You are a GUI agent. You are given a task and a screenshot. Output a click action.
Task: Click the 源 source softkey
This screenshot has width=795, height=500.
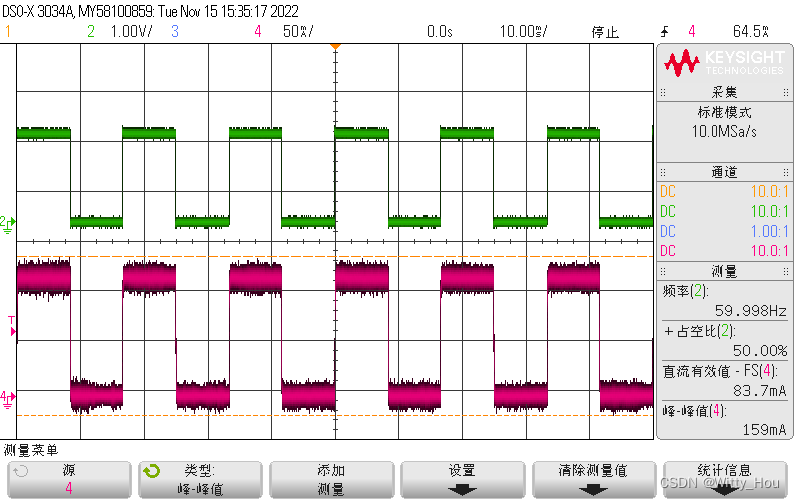pyautogui.click(x=69, y=480)
